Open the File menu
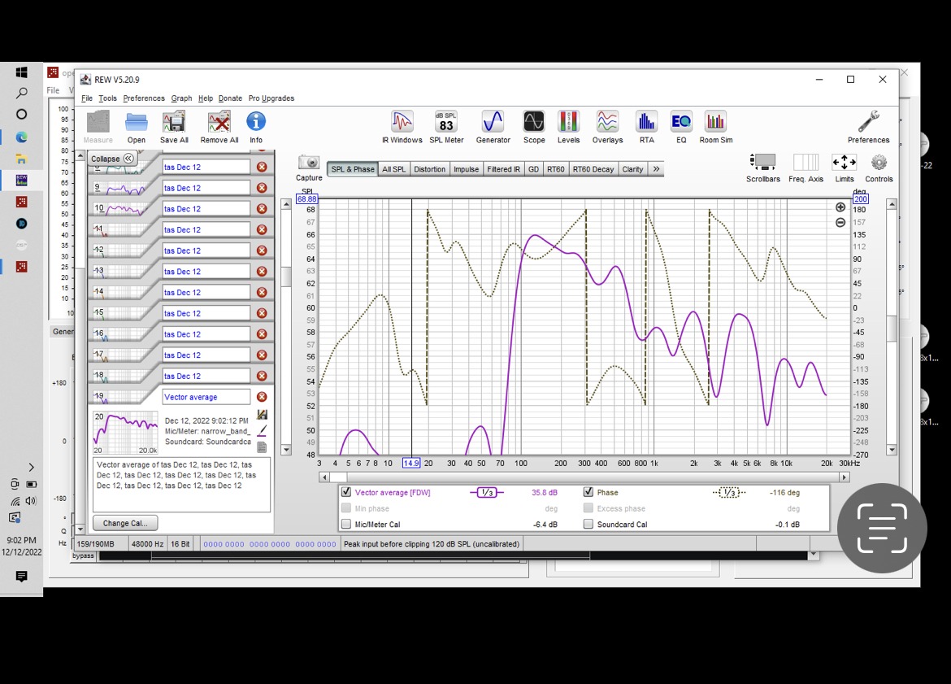Viewport: 951px width, 684px height. (87, 98)
